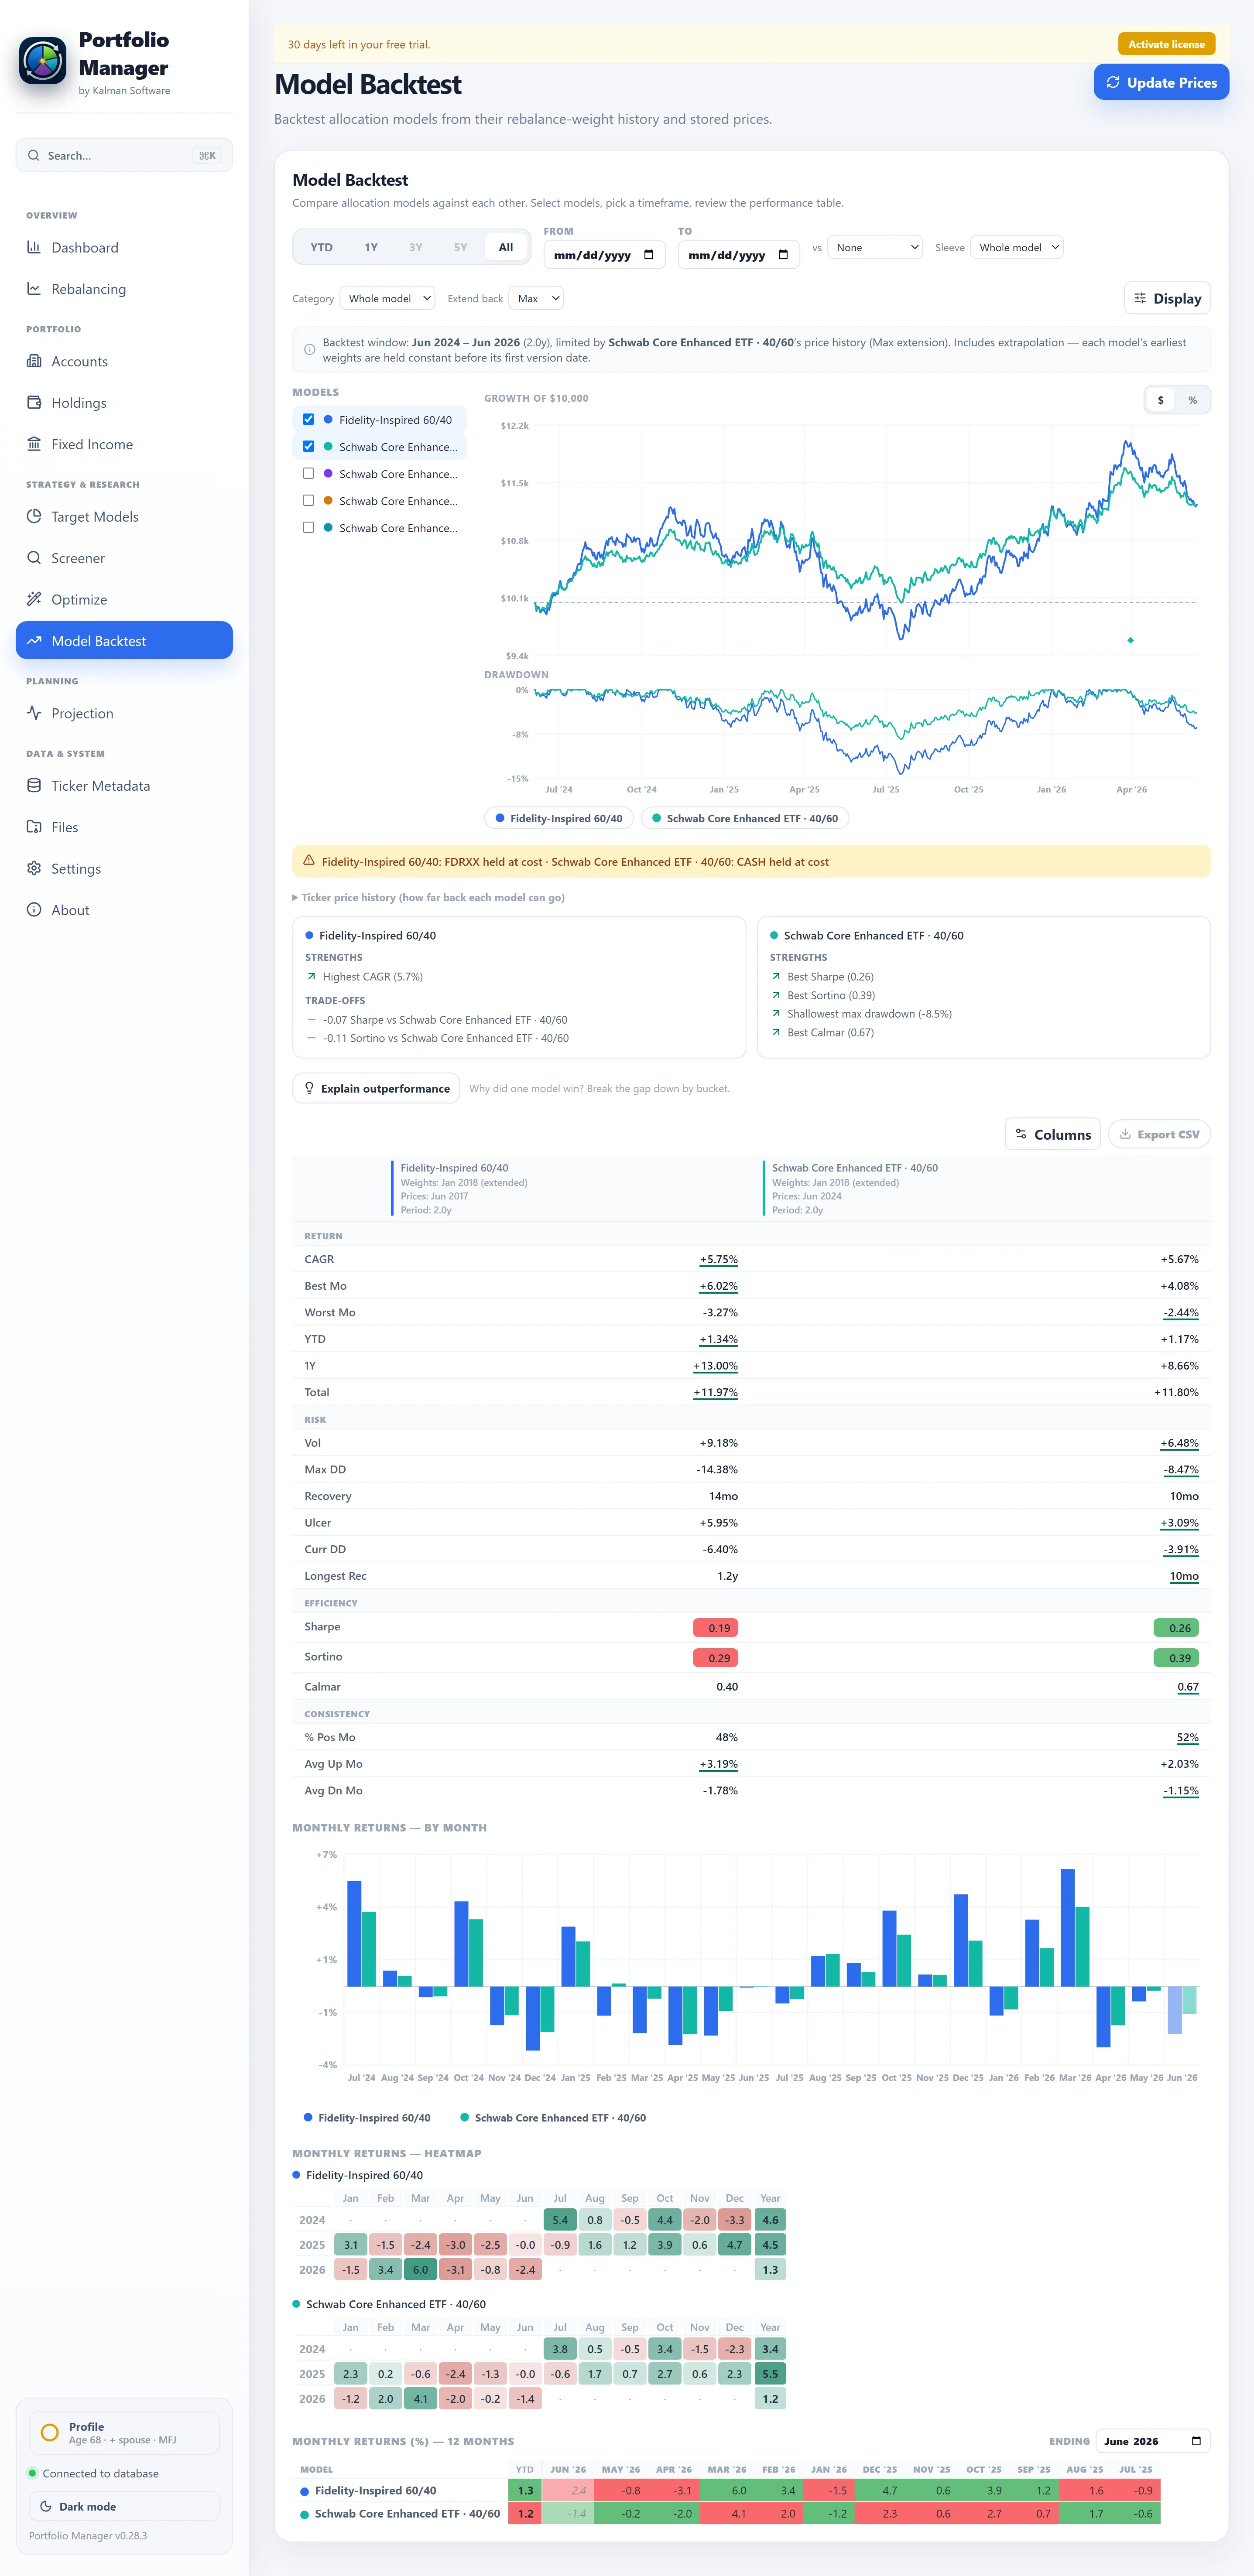
Task: Select the 3Y timeframe tab
Action: (x=415, y=247)
